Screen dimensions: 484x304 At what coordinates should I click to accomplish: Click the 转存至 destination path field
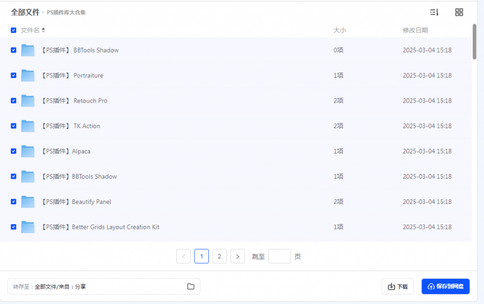[x=104, y=287]
